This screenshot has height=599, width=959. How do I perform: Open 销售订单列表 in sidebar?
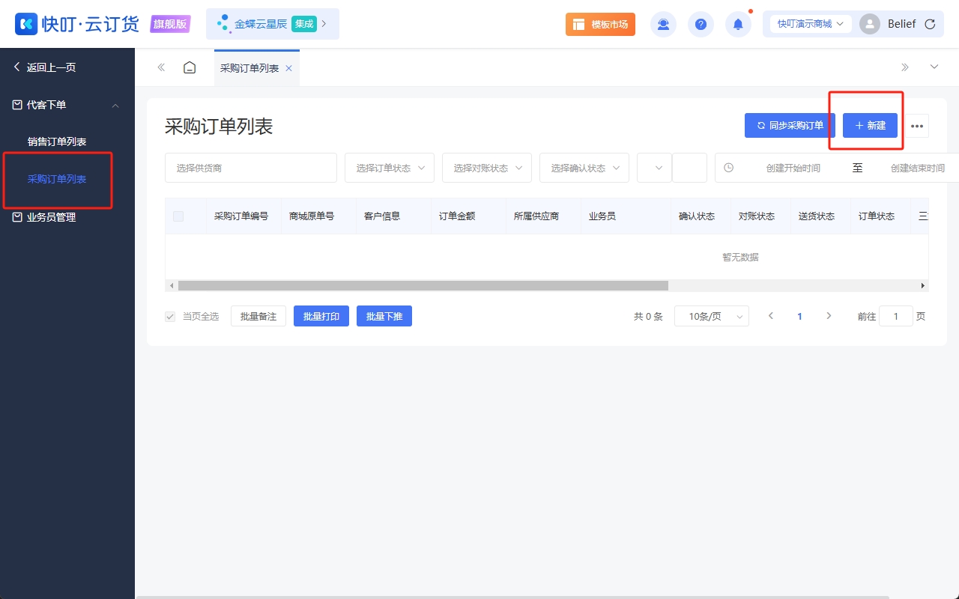pyautogui.click(x=57, y=142)
